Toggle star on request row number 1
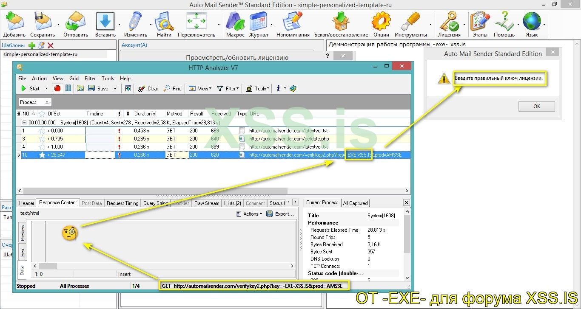This screenshot has width=581, height=309. point(42,131)
